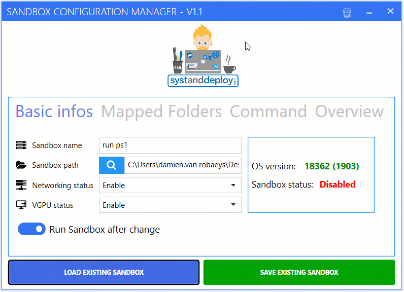Viewport: 404px width, 292px height.
Task: Switch to the Mapped Folders tab
Action: click(161, 112)
